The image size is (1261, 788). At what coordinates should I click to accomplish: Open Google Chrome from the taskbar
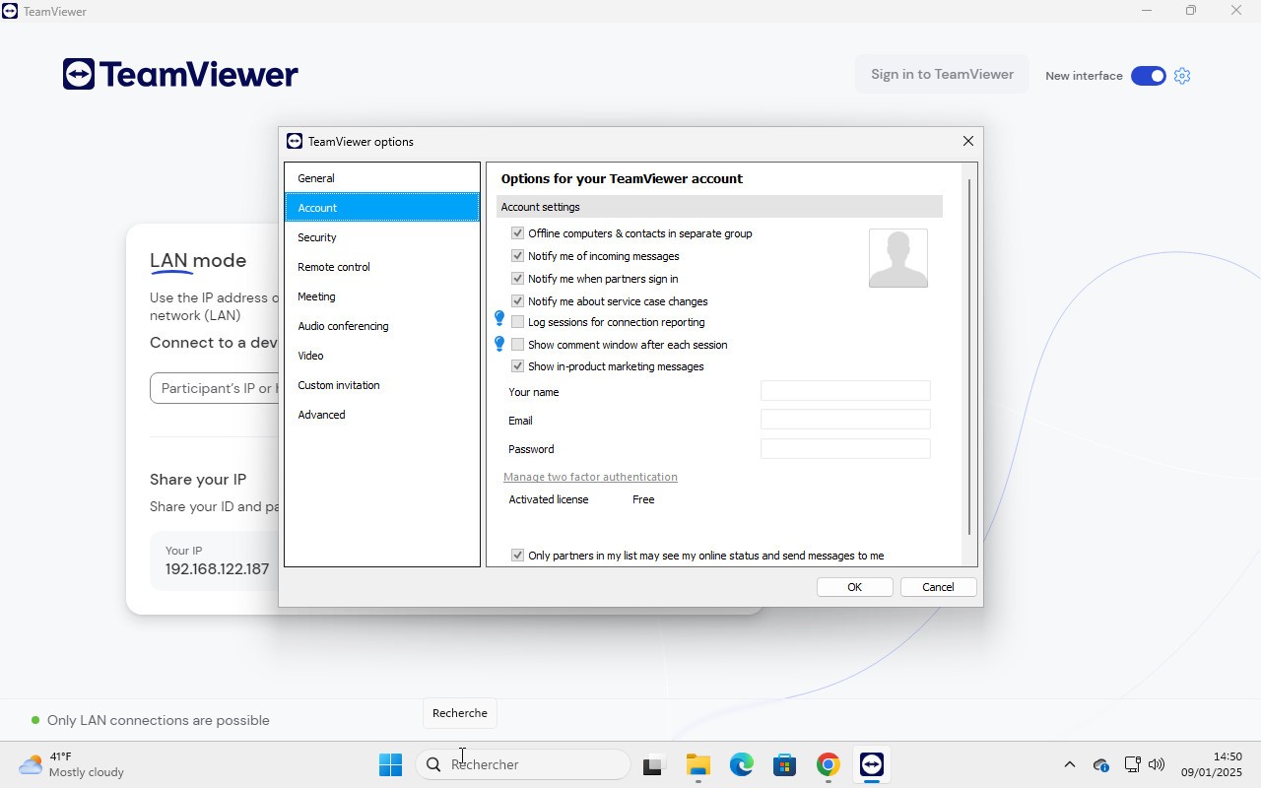point(828,764)
